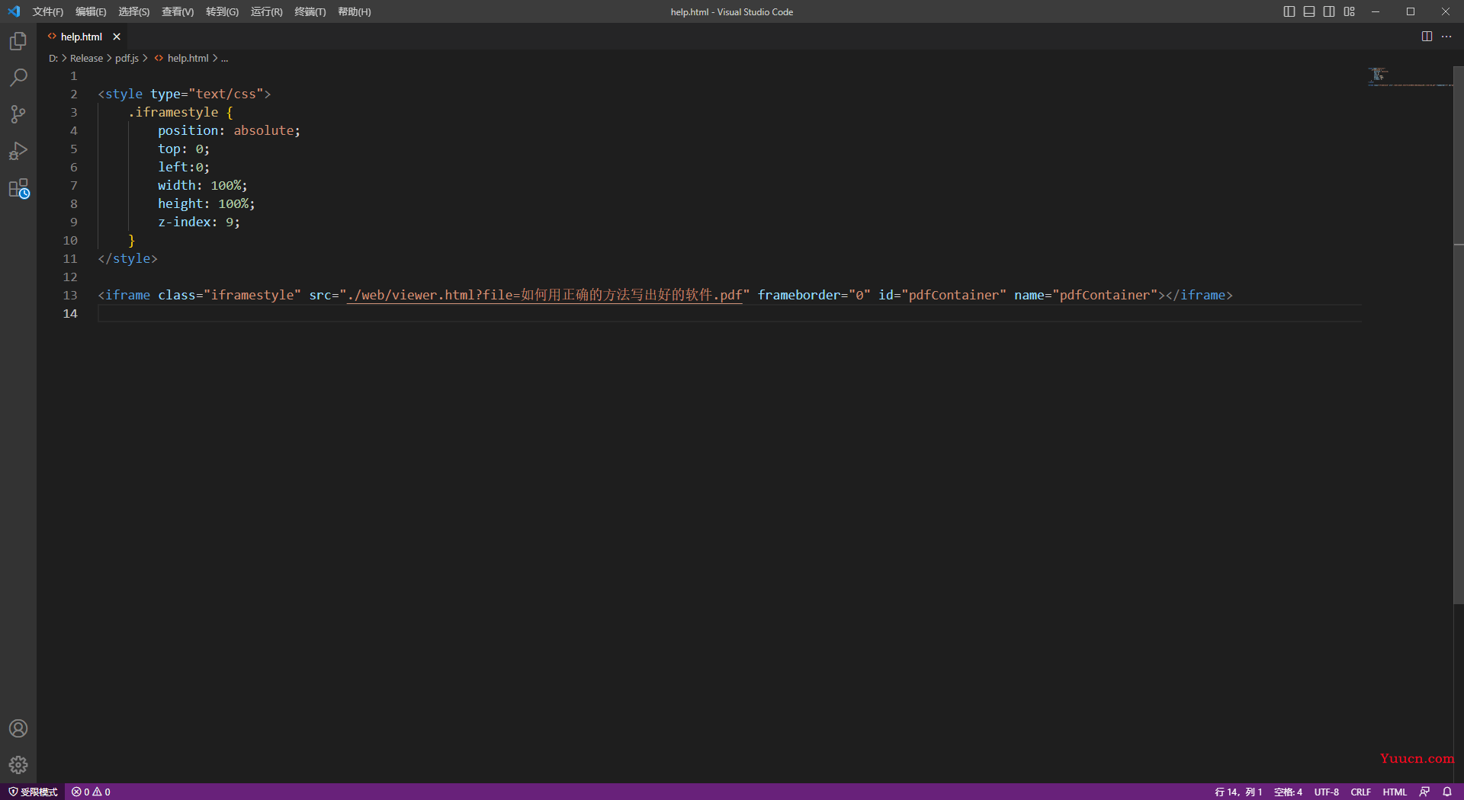Screen dimensions: 1464x800
Task: Close the help.html editor tab
Action: coord(117,37)
